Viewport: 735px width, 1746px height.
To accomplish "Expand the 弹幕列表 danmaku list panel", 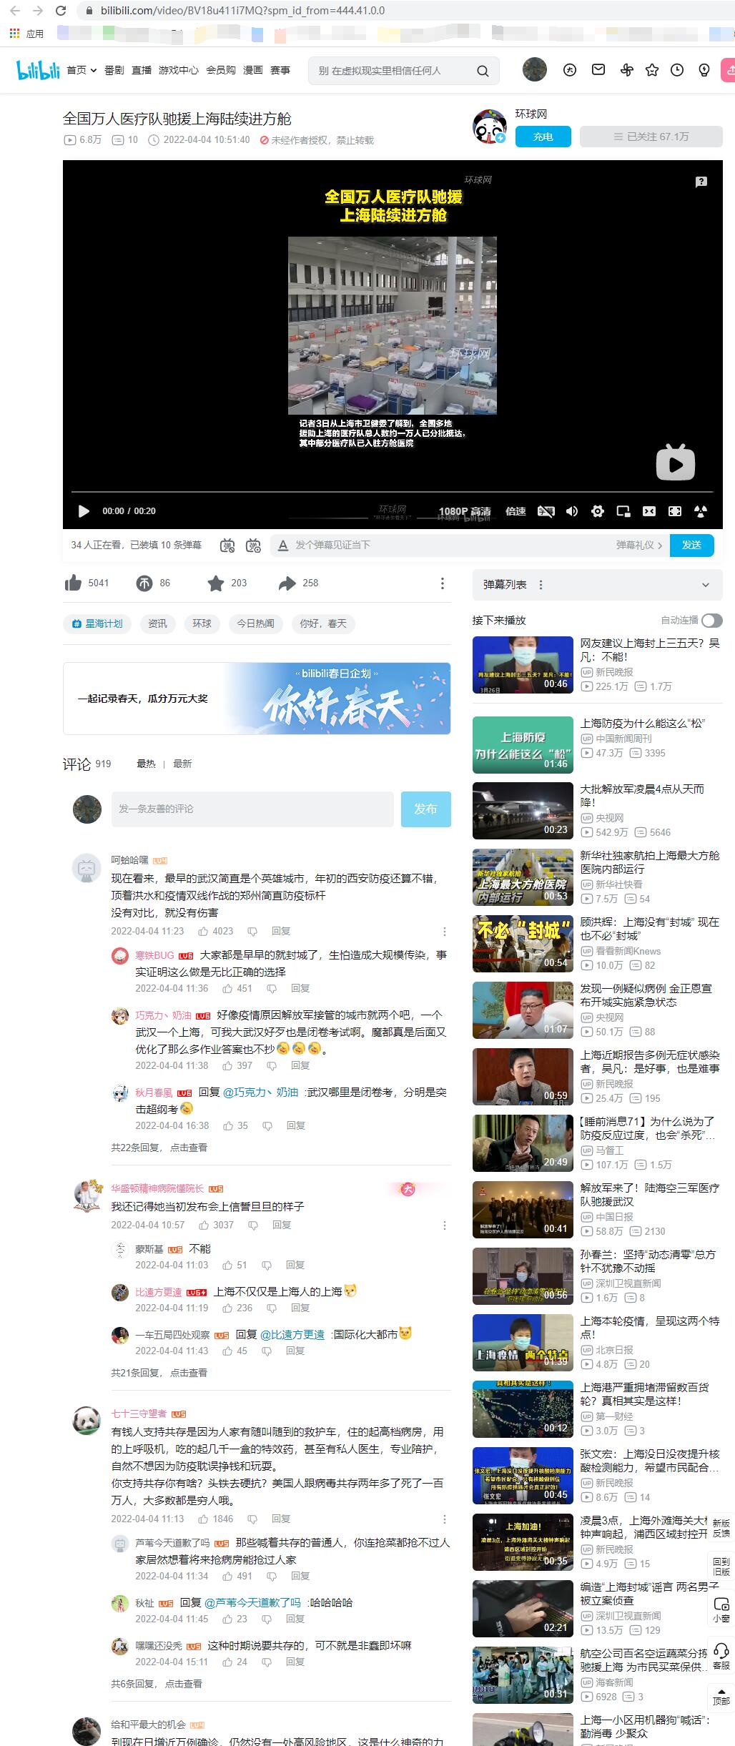I will pyautogui.click(x=705, y=585).
